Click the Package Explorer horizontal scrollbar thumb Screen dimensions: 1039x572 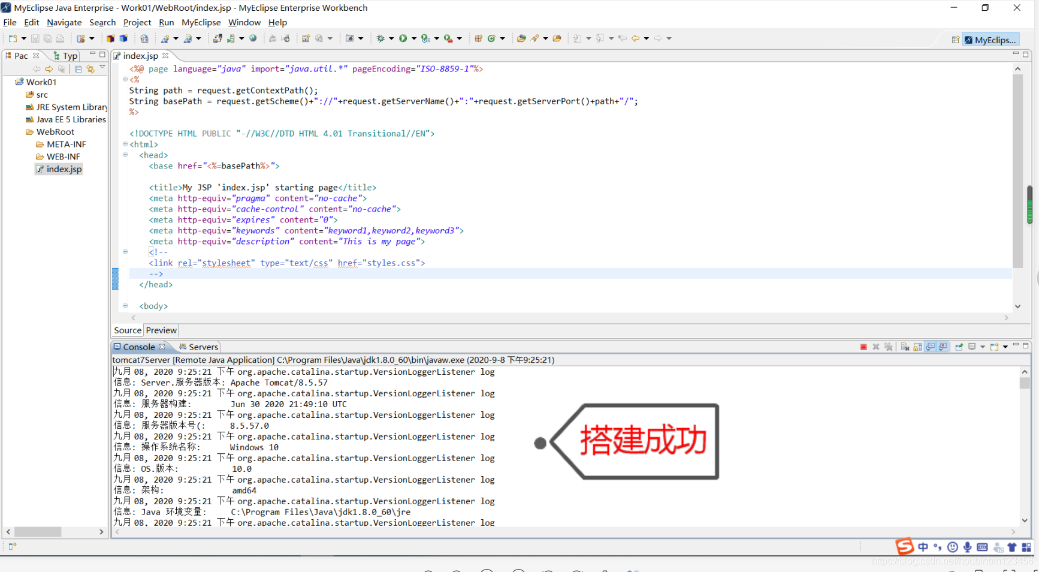pos(38,532)
